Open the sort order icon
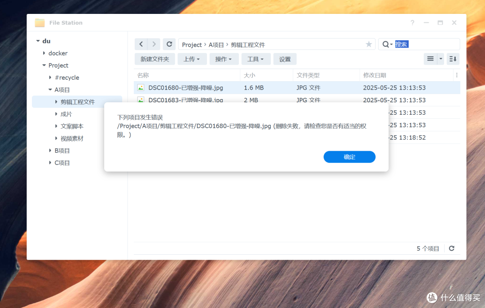This screenshot has width=485, height=308. coord(453,59)
